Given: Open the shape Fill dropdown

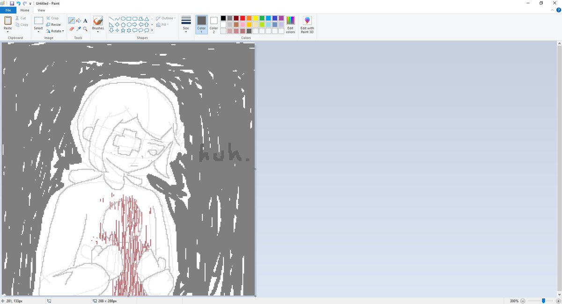Looking at the screenshot, I should tap(163, 25).
